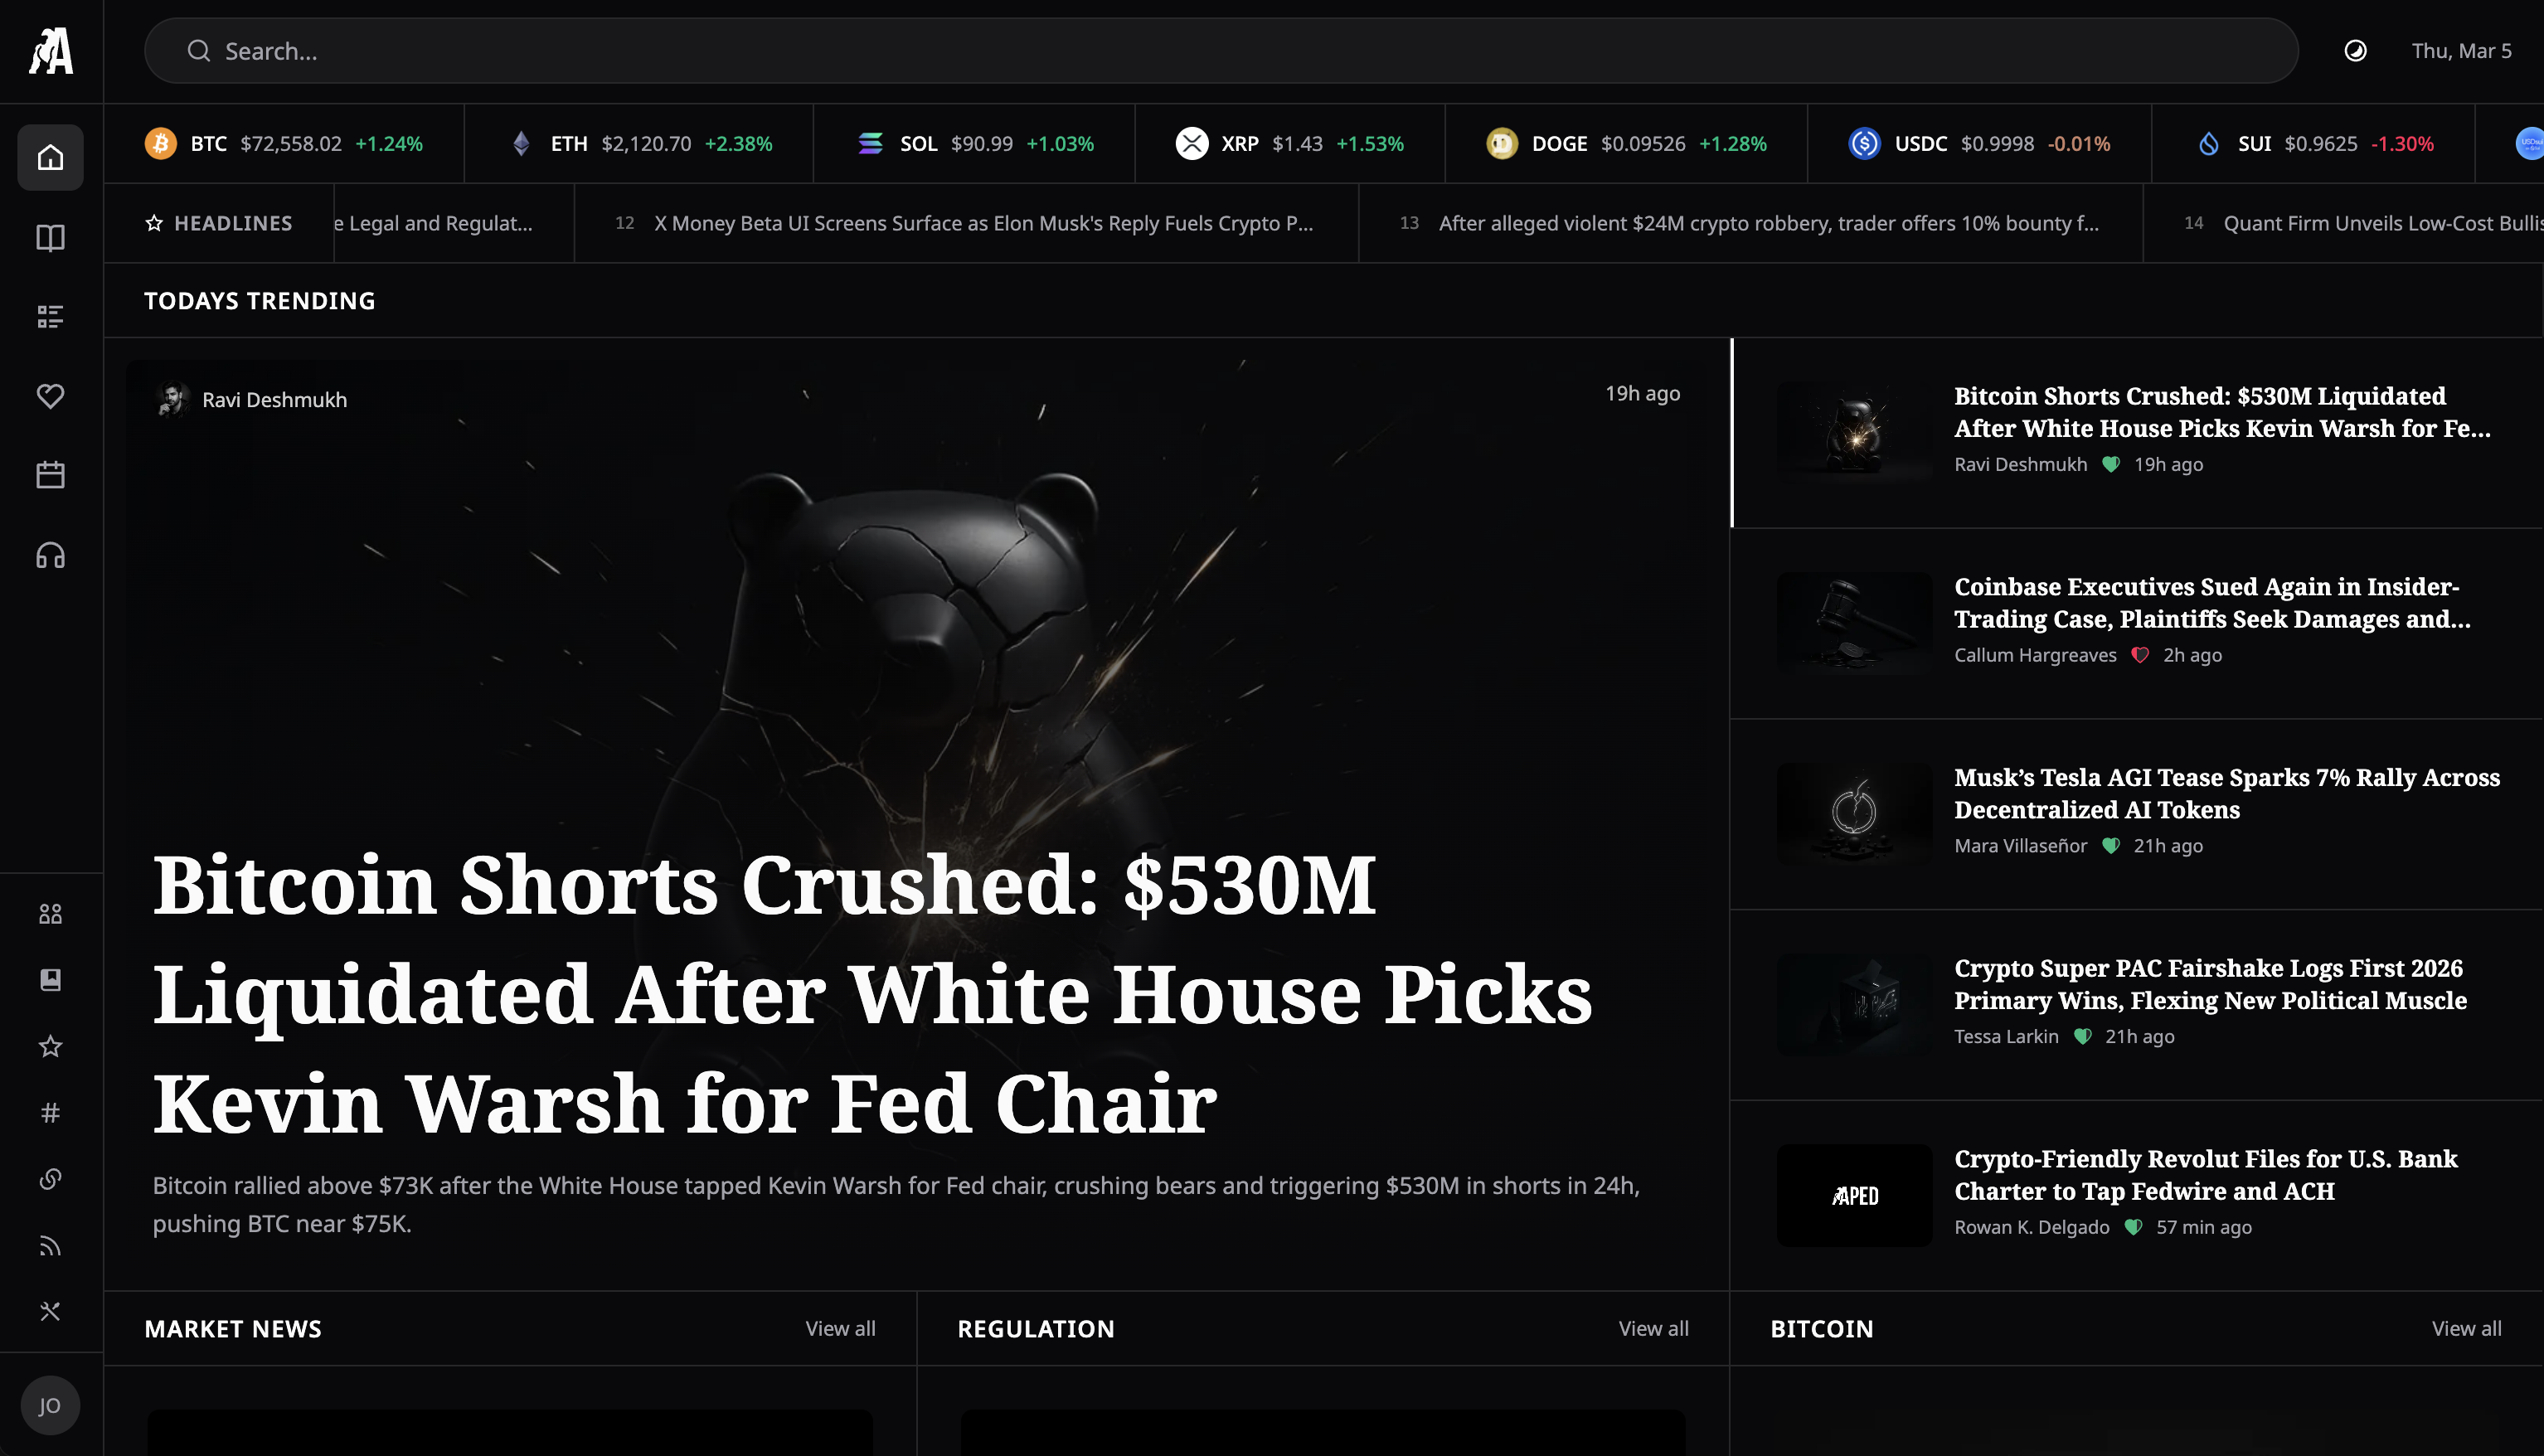Viewport: 2544px width, 1456px height.
Task: Open the hashtag topics sidebar icon
Action: [x=50, y=1113]
